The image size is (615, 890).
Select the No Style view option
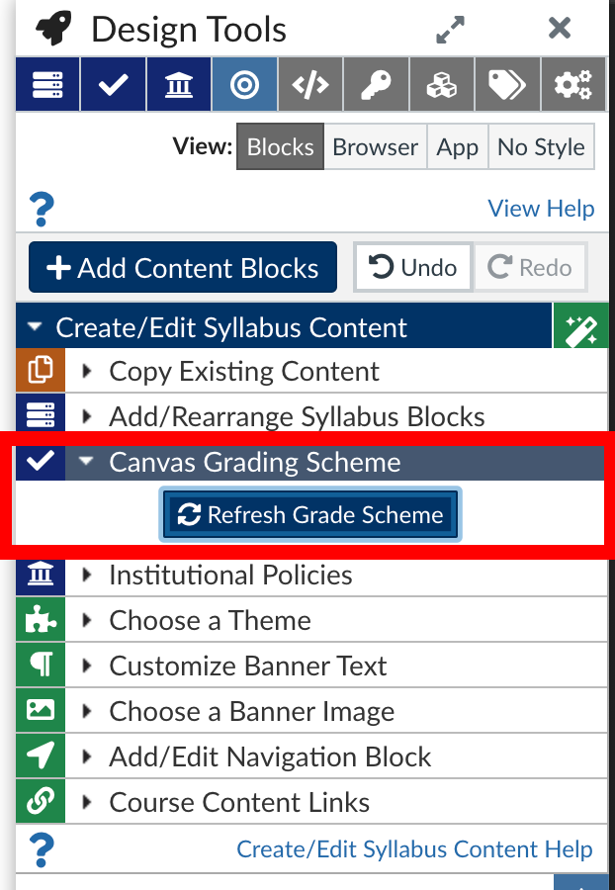pyautogui.click(x=541, y=146)
